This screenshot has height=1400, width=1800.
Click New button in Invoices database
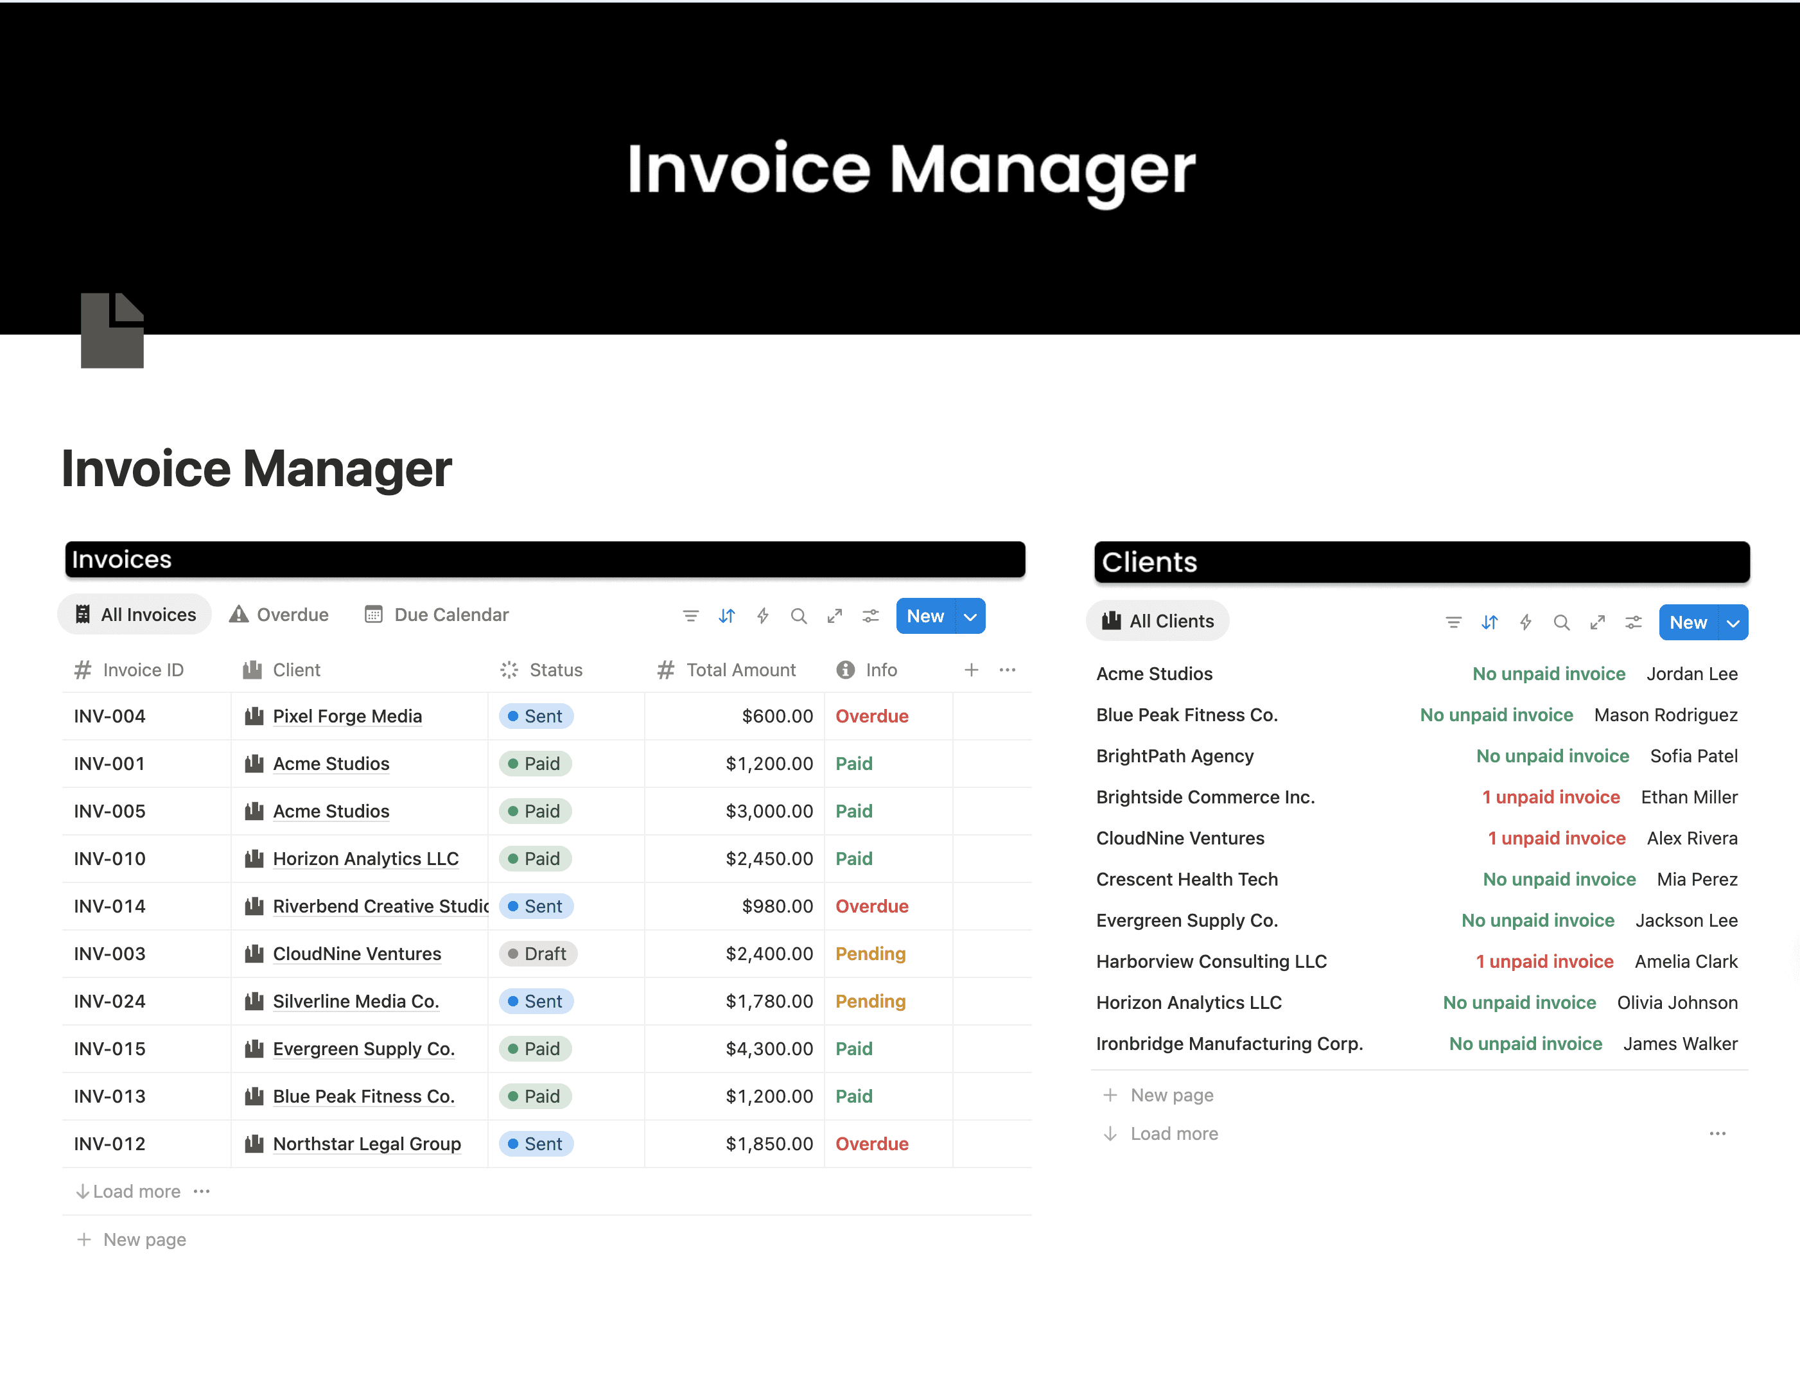pos(925,617)
